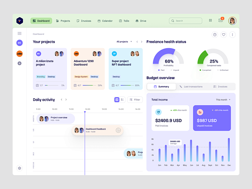Viewport: 252px width, 189px height.
Task: Click progress bar on Adventure 1290 card
Action: (89, 85)
